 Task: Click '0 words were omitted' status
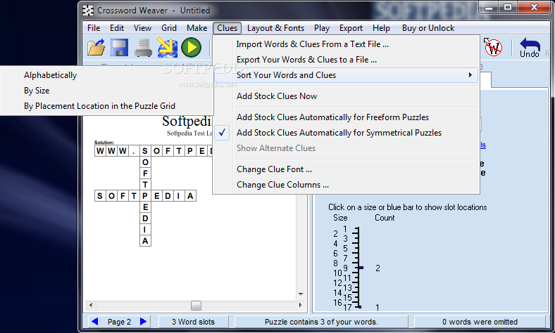[x=480, y=322]
